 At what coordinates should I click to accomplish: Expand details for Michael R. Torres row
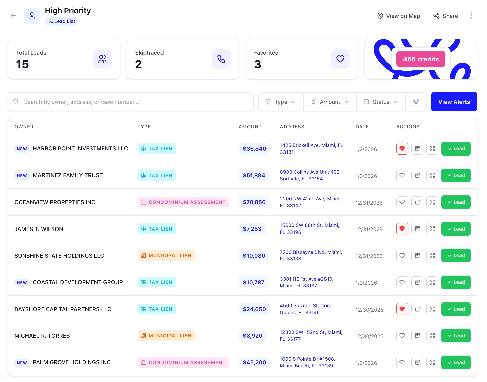coord(432,336)
